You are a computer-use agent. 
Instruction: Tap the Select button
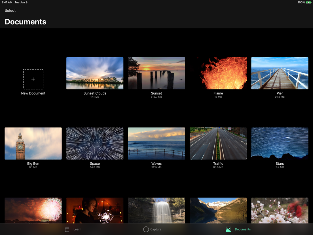[10, 11]
